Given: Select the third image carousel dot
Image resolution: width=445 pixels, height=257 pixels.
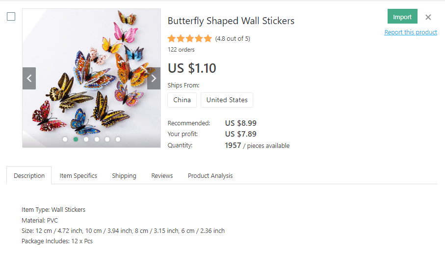Looking at the screenshot, I should (x=86, y=139).
